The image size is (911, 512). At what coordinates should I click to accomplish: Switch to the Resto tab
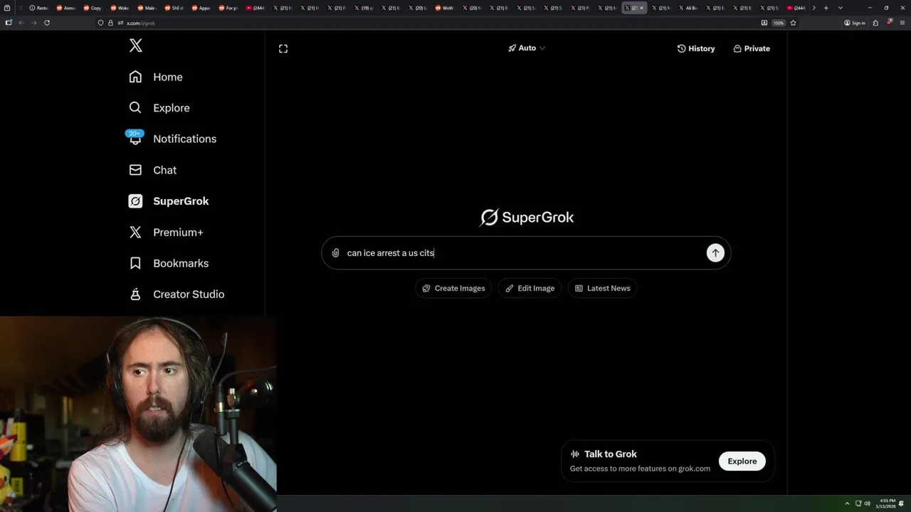38,8
